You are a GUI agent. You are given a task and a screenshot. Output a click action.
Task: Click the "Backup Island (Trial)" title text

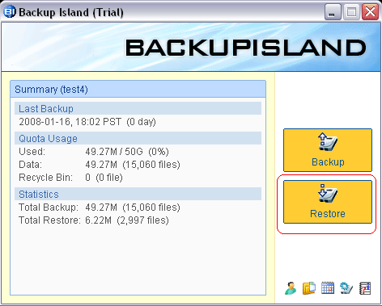(x=71, y=12)
